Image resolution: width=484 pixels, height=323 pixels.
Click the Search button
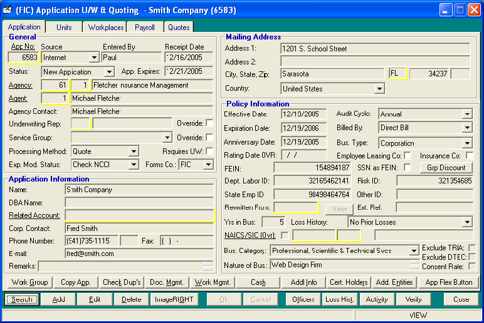point(21,299)
